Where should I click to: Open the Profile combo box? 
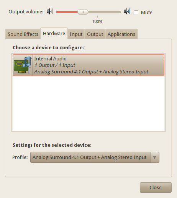tap(95, 157)
